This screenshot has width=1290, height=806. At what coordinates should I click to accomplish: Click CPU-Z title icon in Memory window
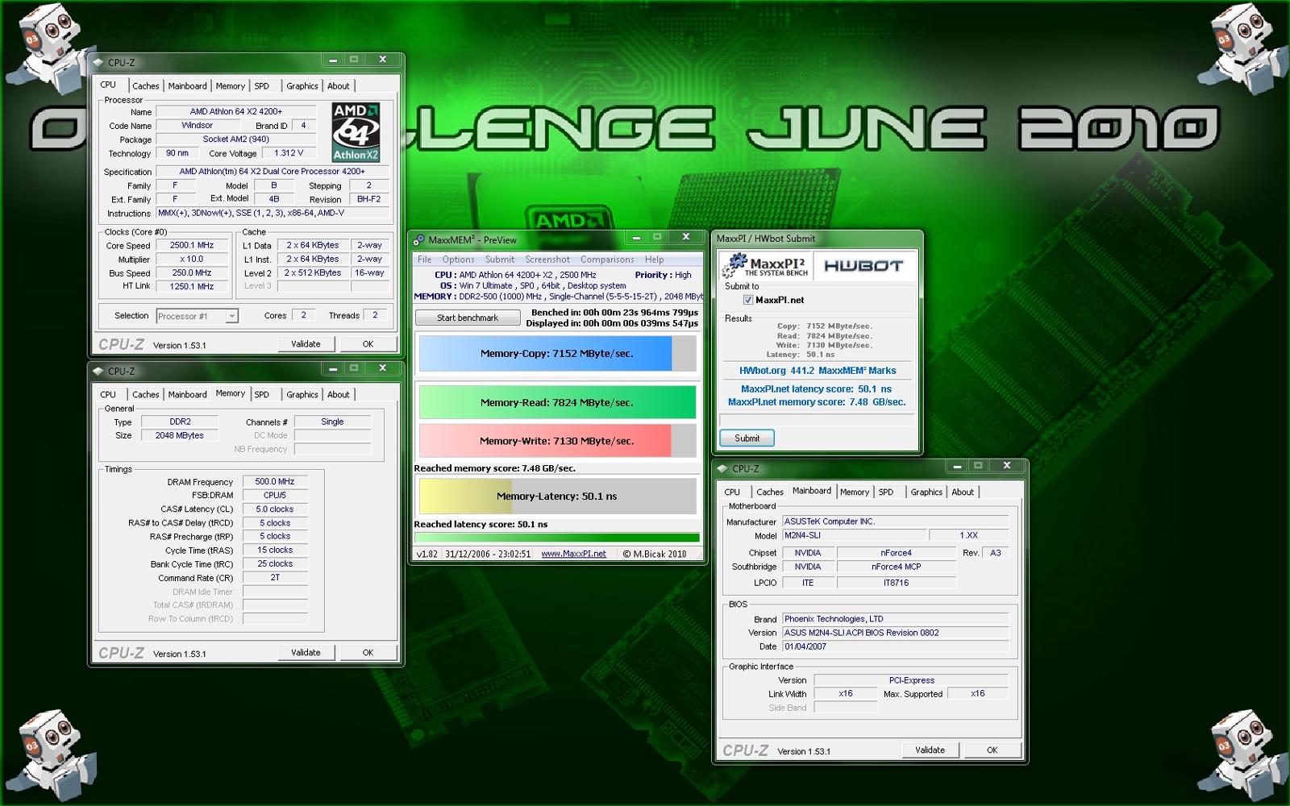point(98,371)
